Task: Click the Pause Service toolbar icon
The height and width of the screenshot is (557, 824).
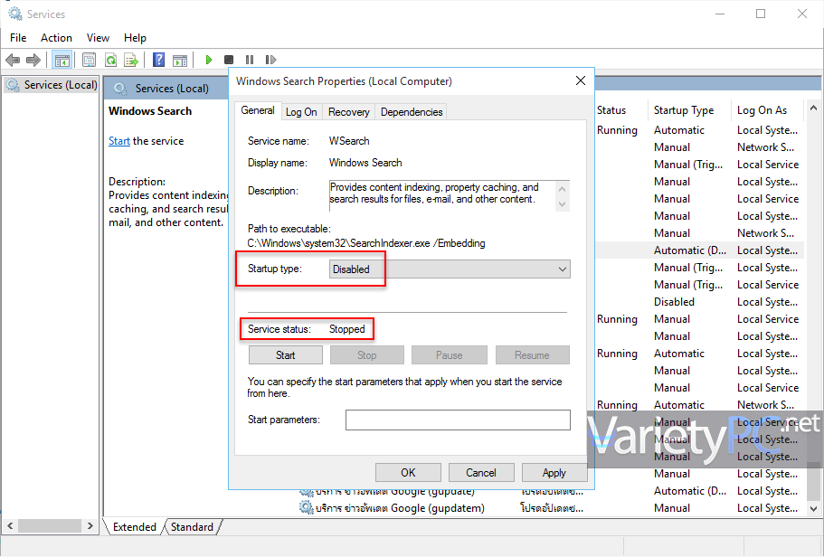Action: [250, 60]
